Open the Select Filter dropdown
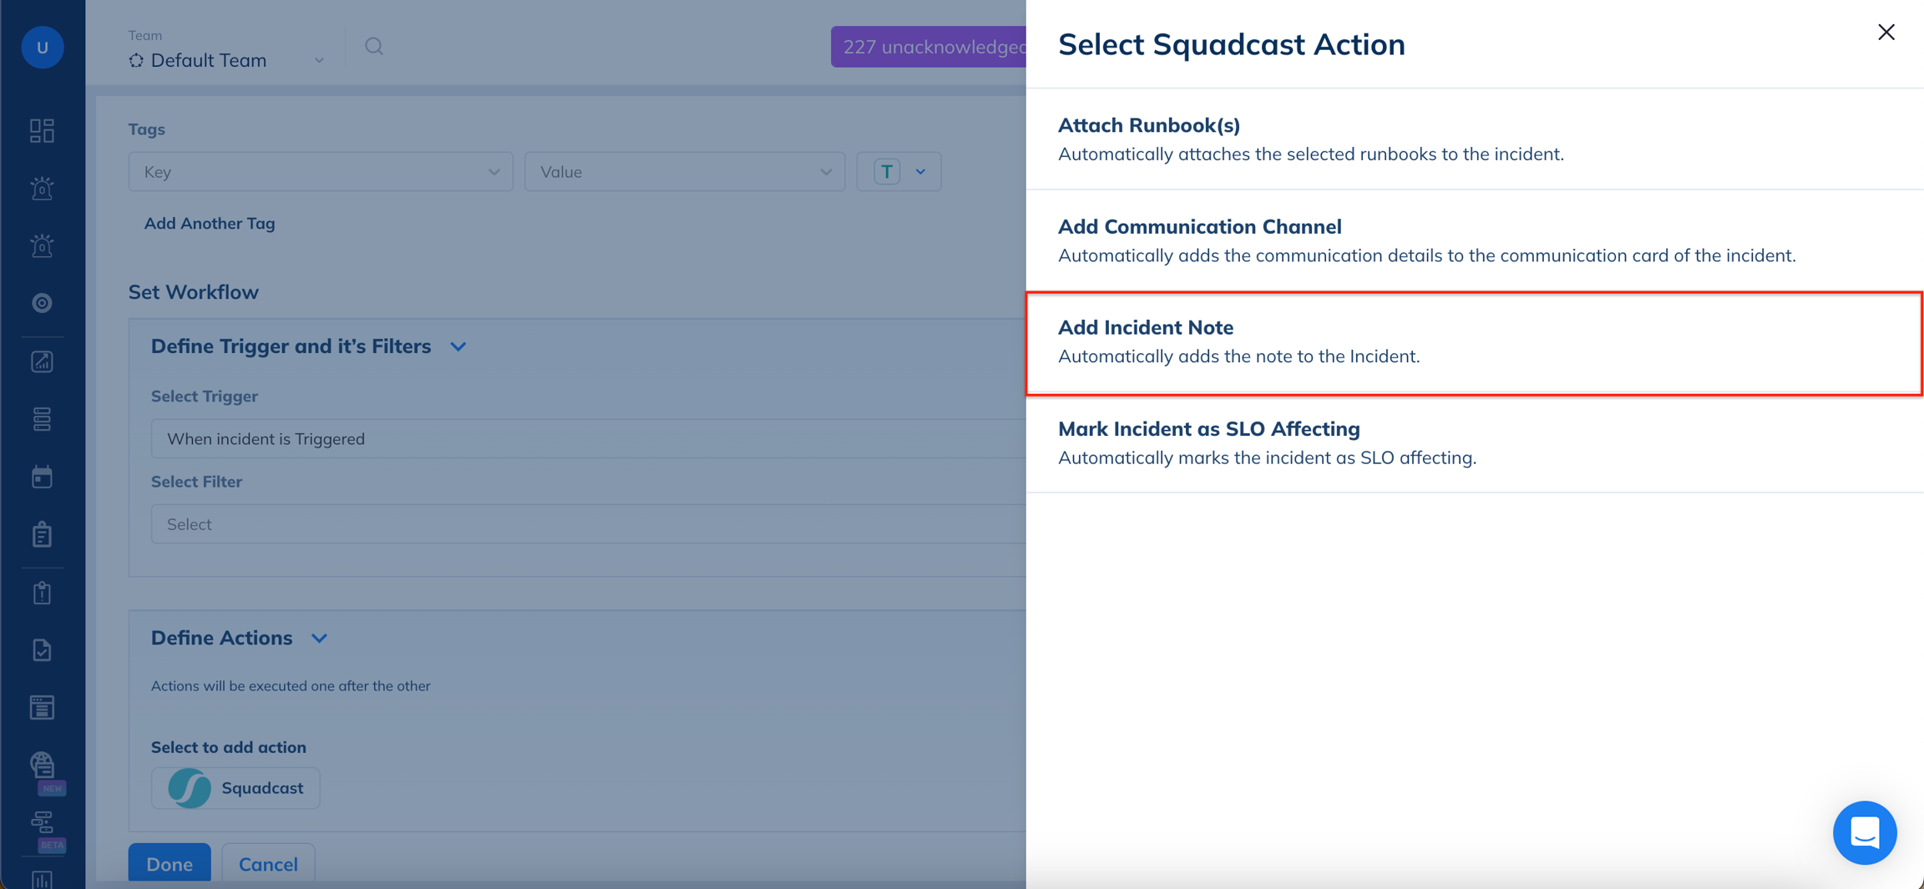 point(588,524)
